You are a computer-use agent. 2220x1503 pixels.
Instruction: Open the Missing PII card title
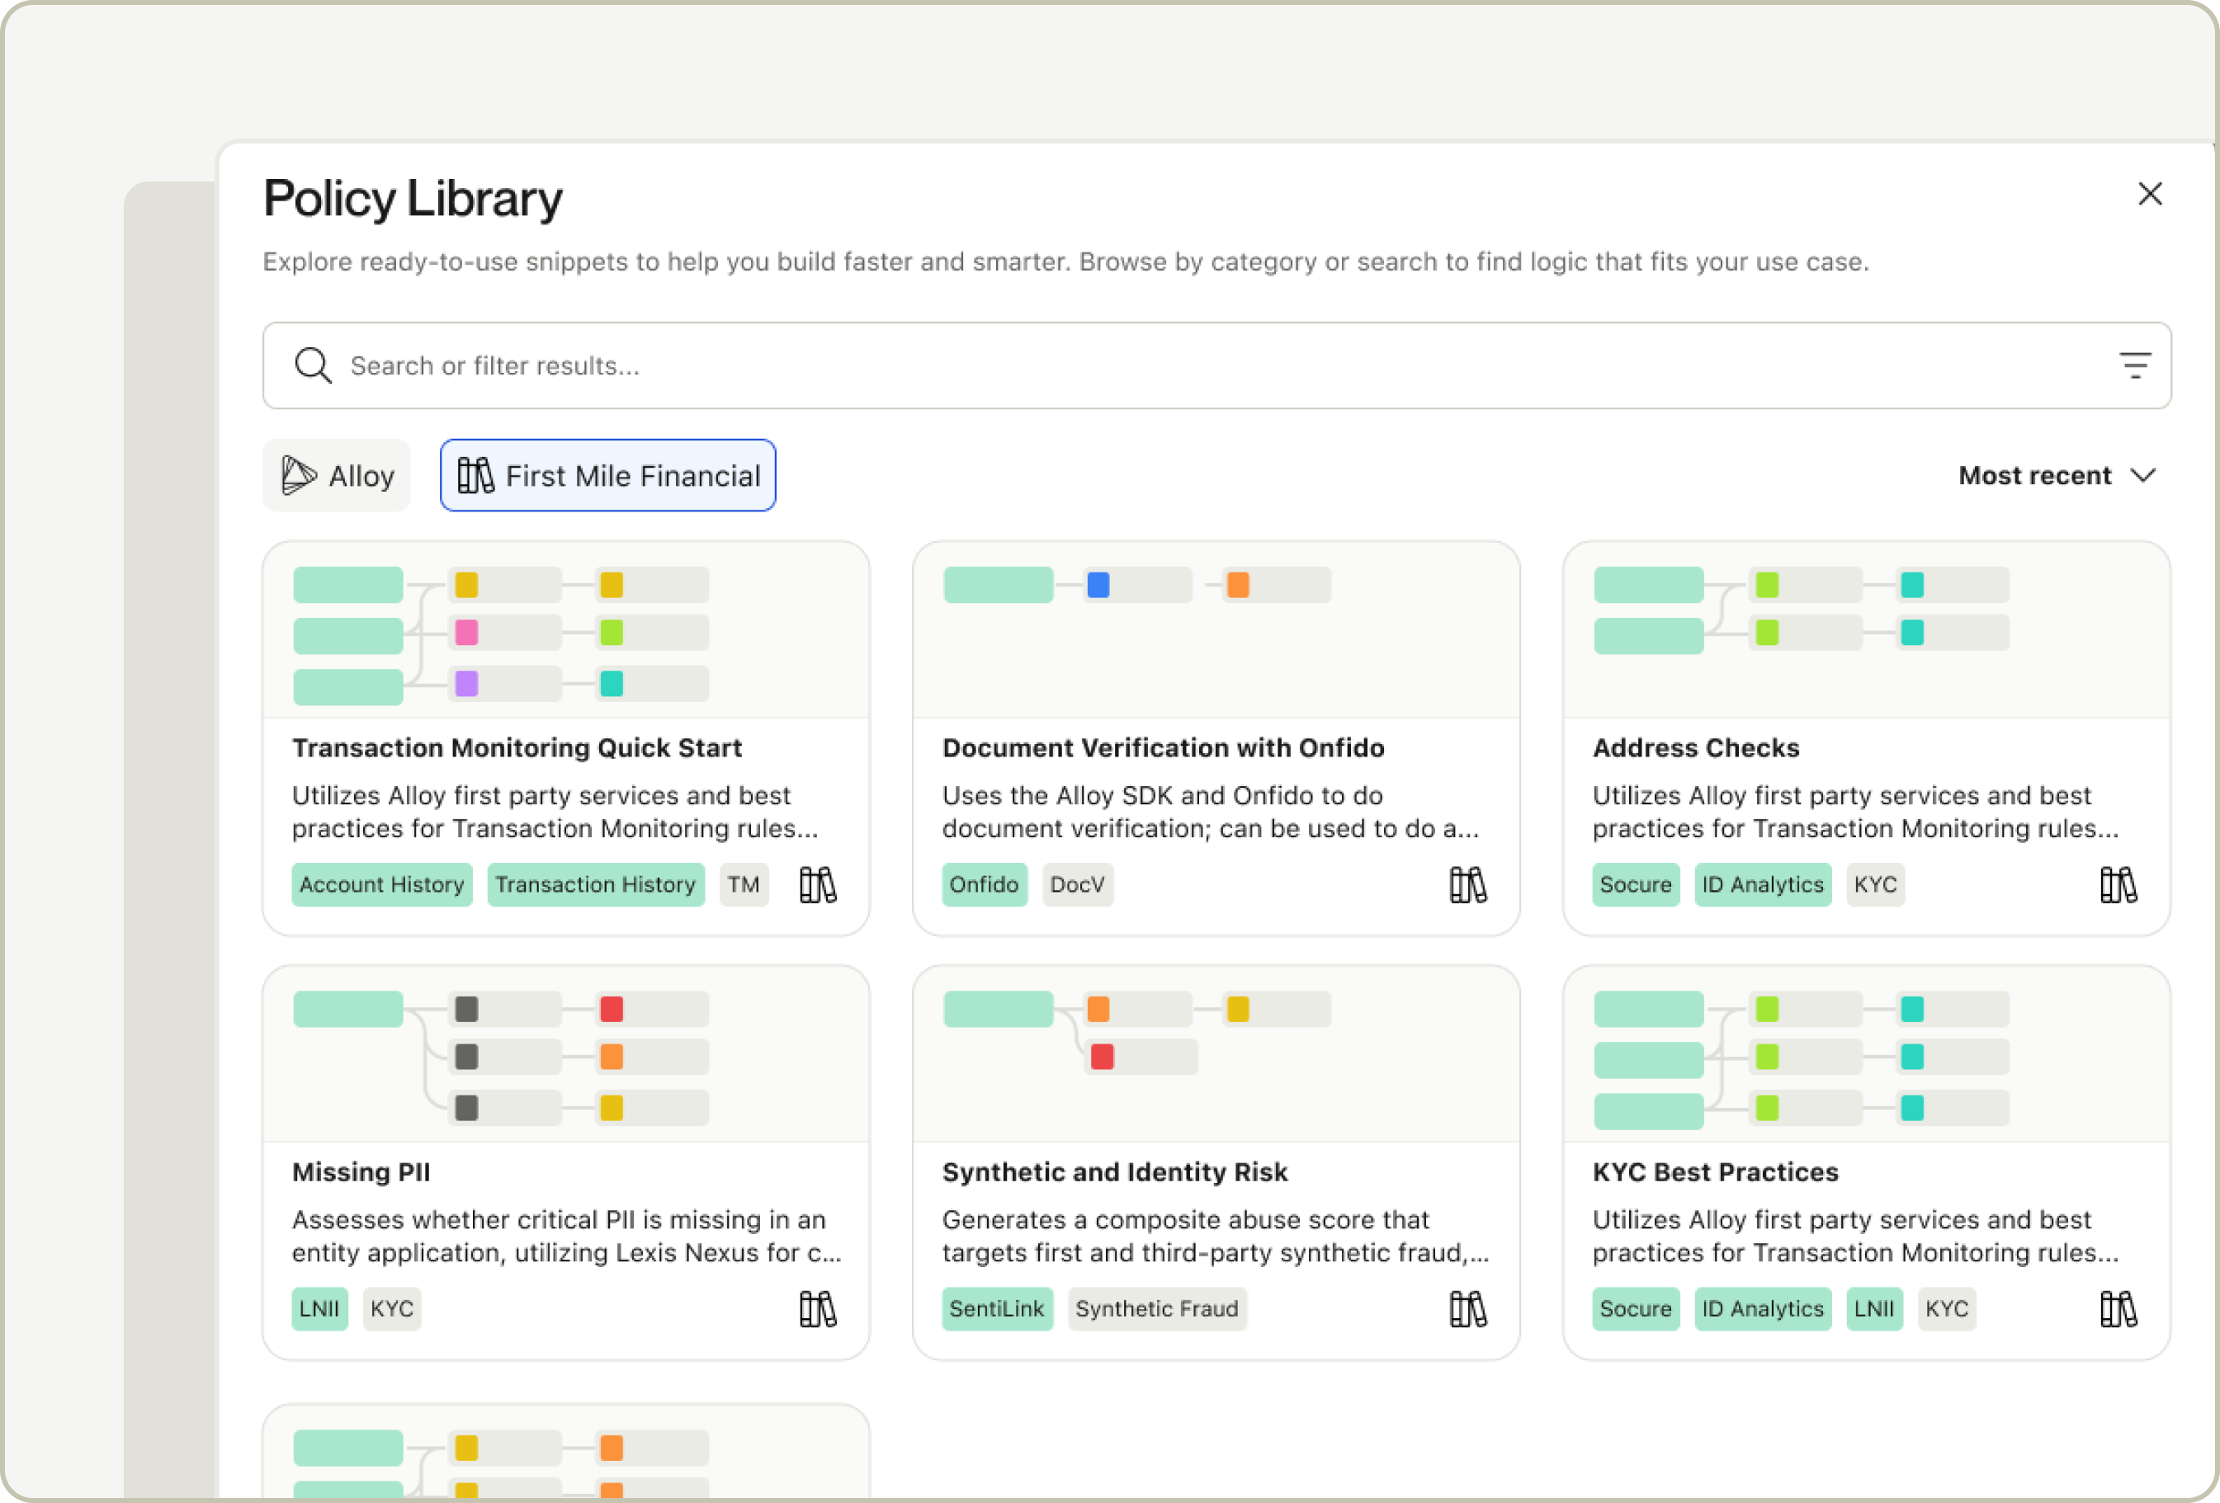coord(361,1171)
